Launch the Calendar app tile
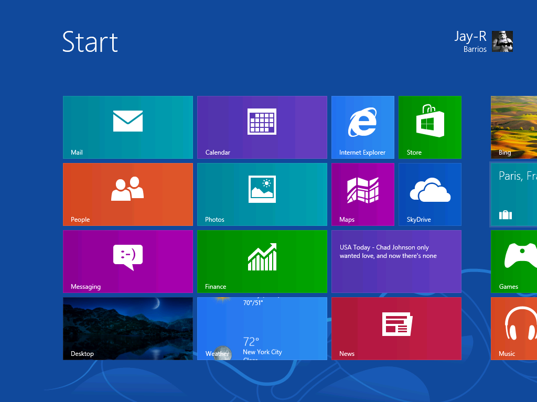The height and width of the screenshot is (402, 537). [x=262, y=127]
